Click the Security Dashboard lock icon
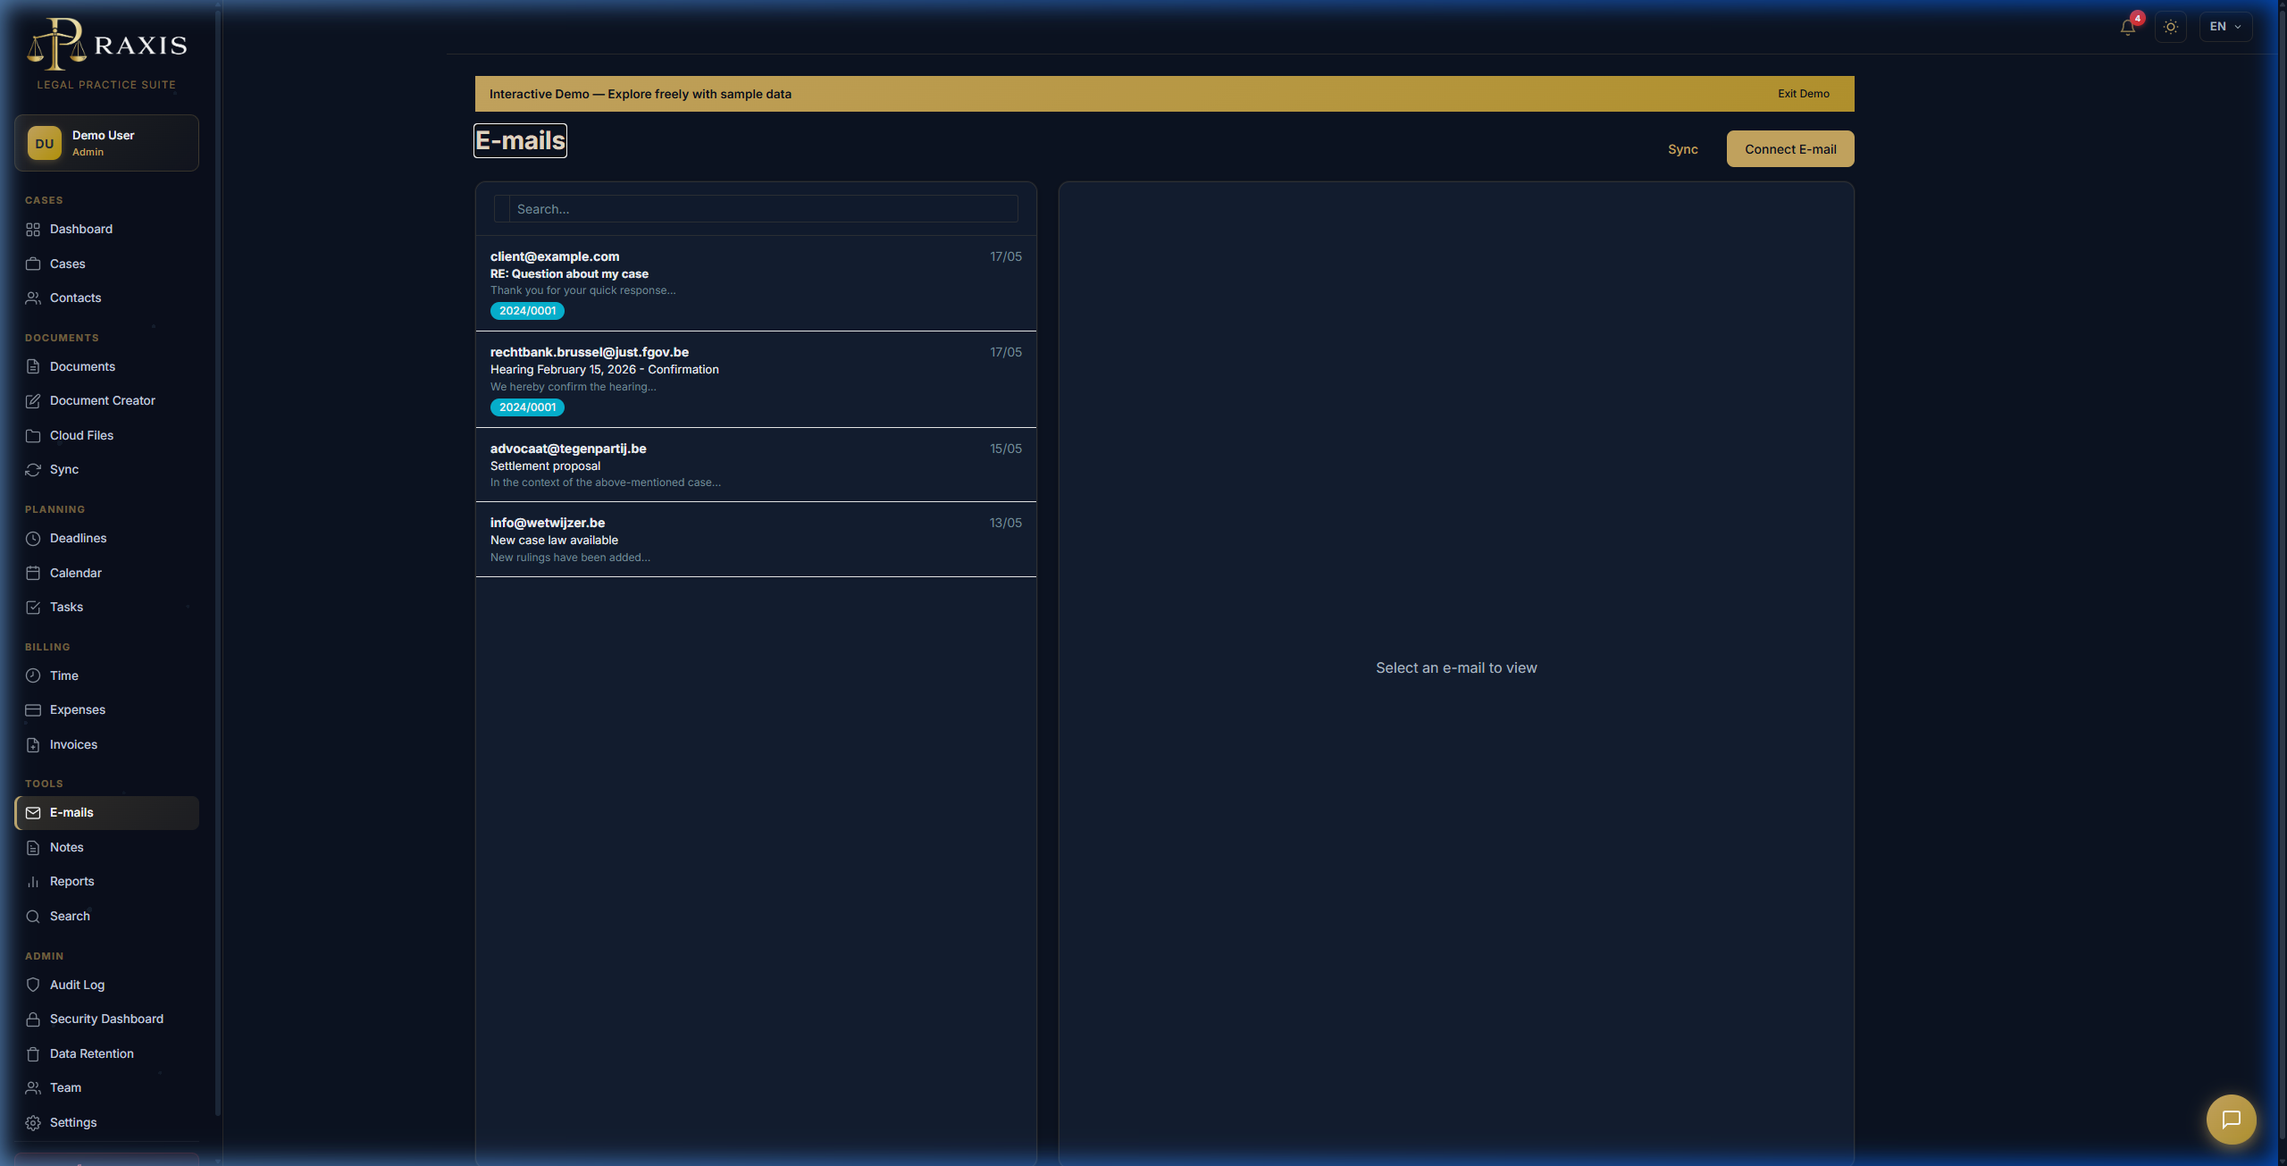Viewport: 2287px width, 1166px height. coord(33,1019)
